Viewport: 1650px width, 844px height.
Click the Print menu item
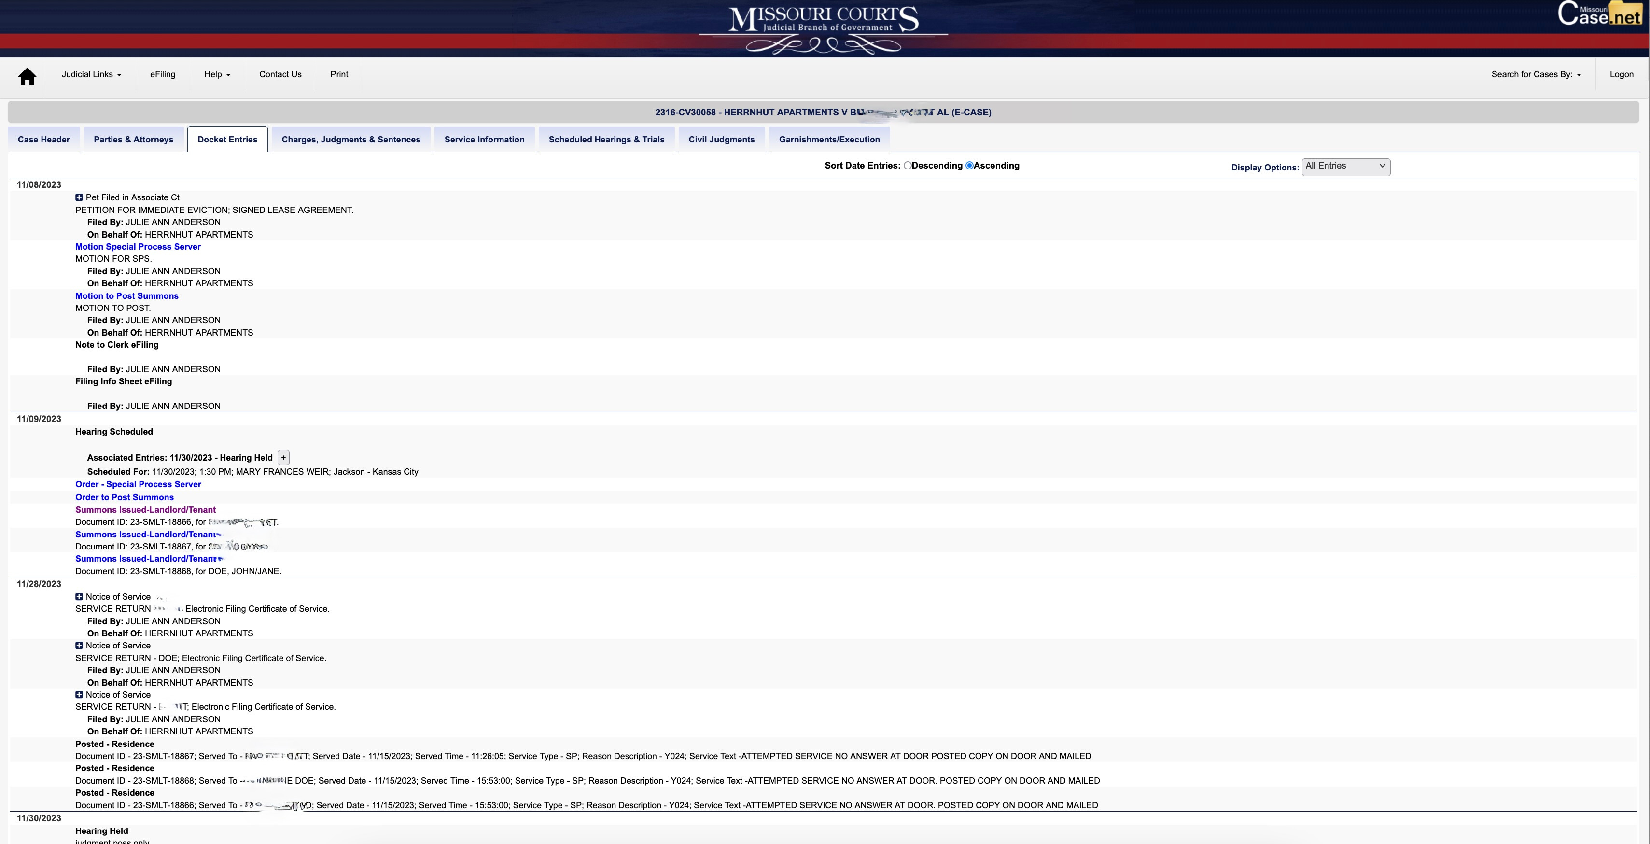point(339,74)
